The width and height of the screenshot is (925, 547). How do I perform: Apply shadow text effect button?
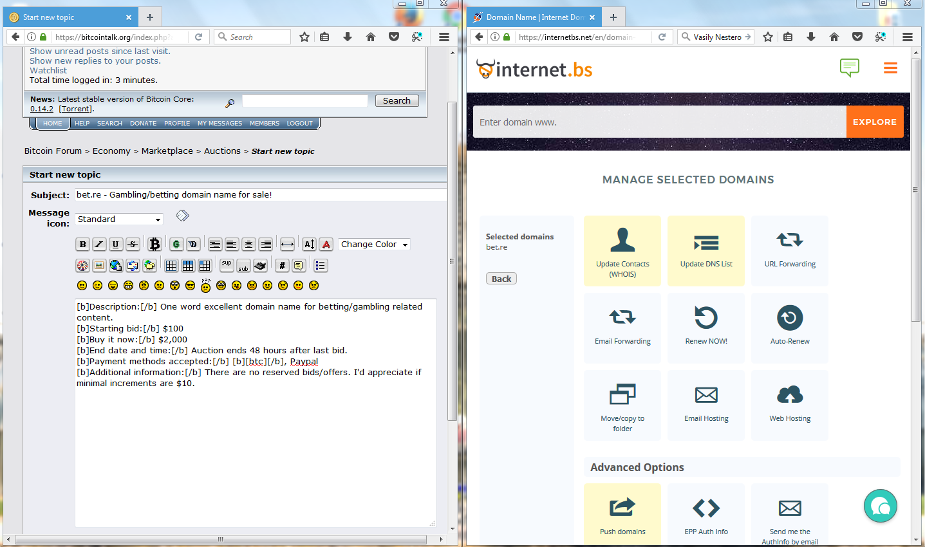[x=193, y=244]
